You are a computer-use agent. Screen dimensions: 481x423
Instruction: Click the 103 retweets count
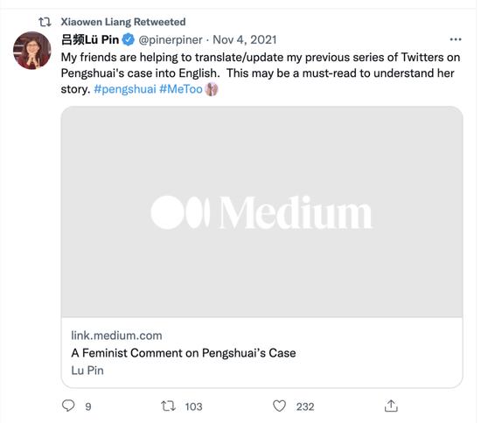(x=193, y=406)
